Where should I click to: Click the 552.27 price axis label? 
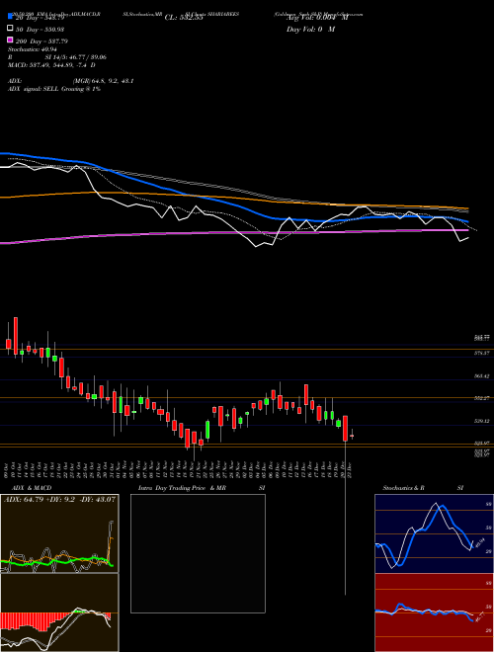(481, 398)
